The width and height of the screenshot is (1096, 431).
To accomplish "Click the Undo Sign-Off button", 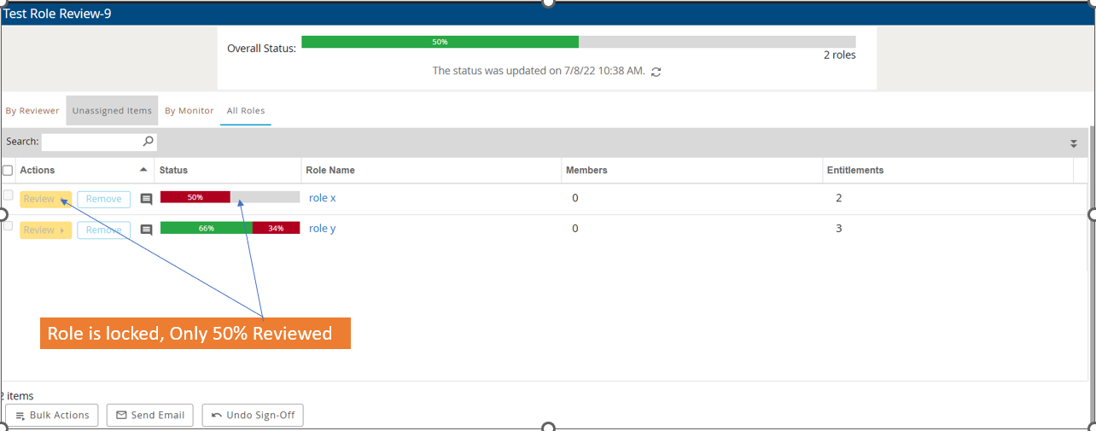I will pyautogui.click(x=253, y=415).
